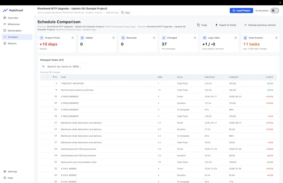Click the 37 changed count
Viewport: 283px width, 183px height.
tap(164, 44)
